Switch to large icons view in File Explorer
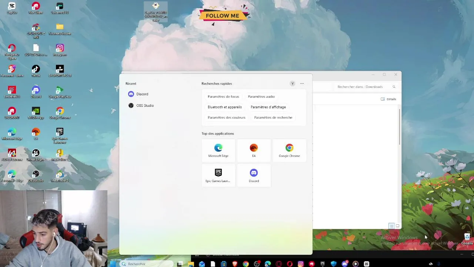 [x=397, y=226]
